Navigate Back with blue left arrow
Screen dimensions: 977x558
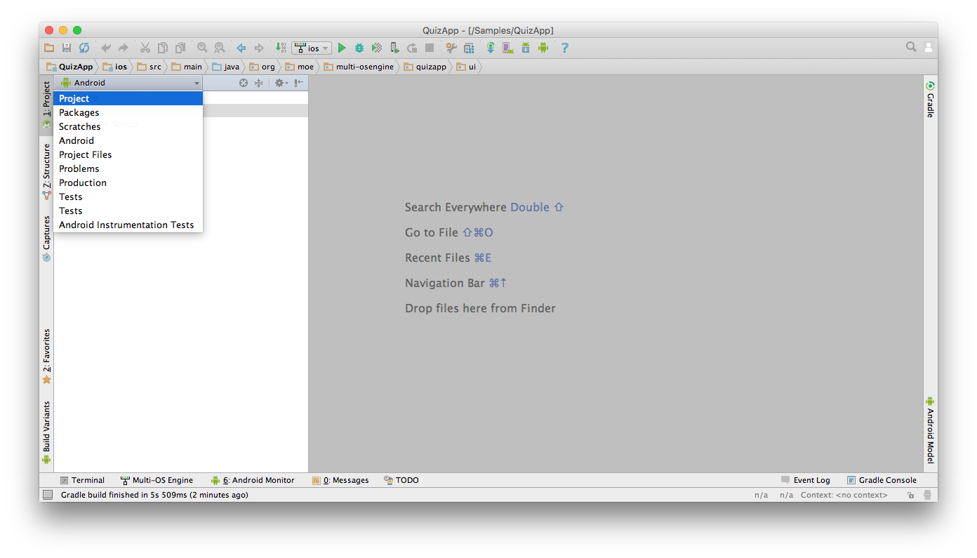(x=241, y=48)
